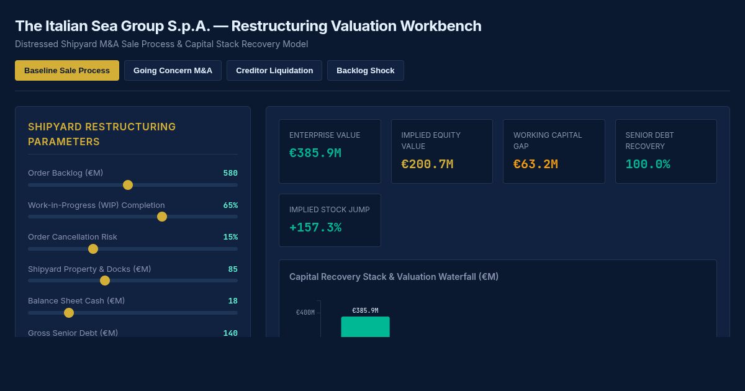Adjust the WIP Completion slider
Screen dimensions: 745x391
(x=133, y=217)
